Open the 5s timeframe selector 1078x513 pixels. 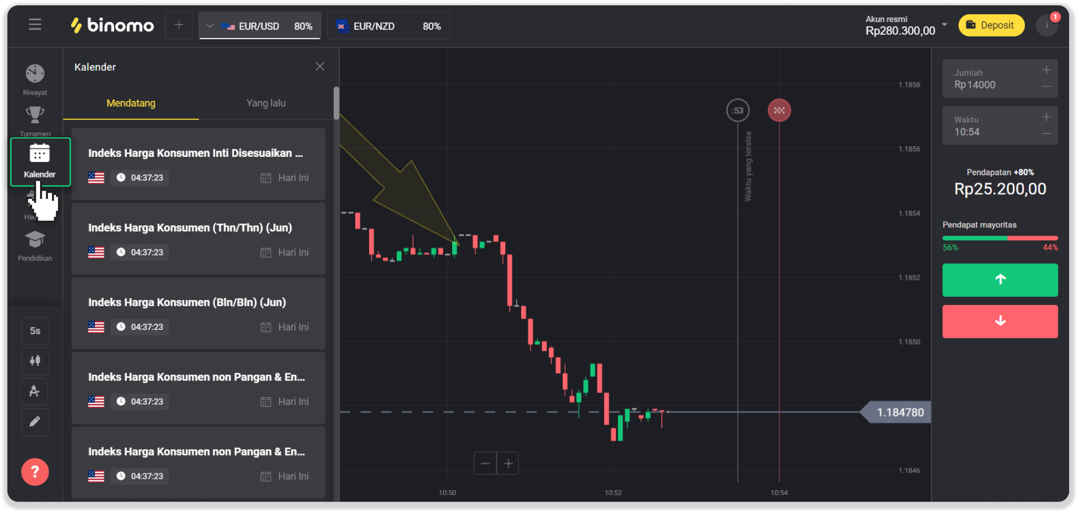tap(35, 331)
